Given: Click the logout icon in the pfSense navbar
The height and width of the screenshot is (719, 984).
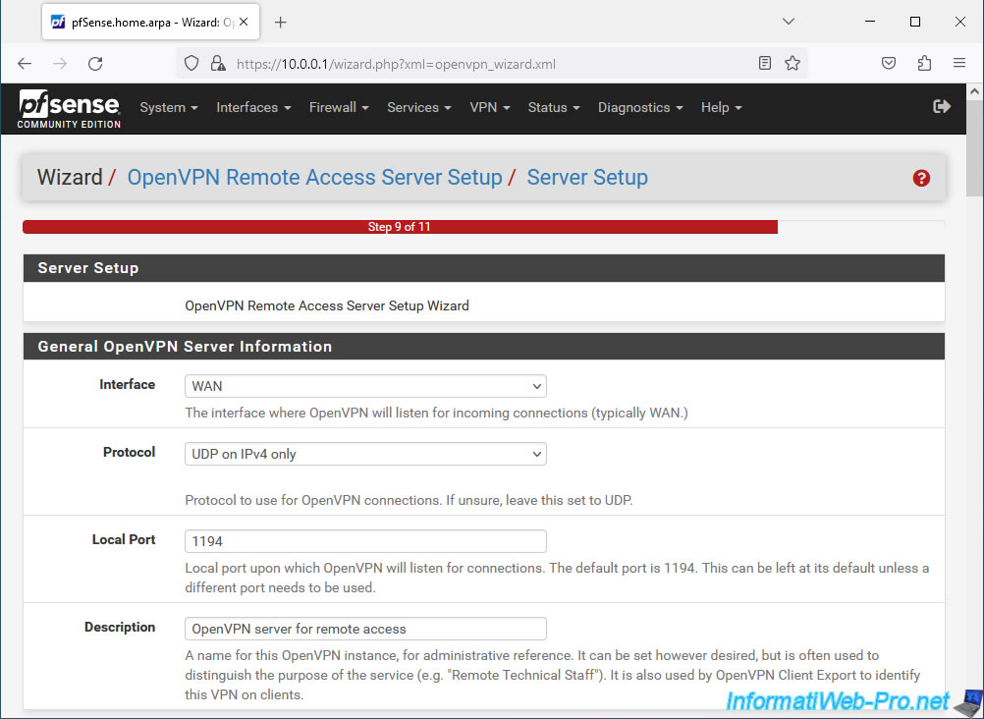Looking at the screenshot, I should (x=942, y=107).
